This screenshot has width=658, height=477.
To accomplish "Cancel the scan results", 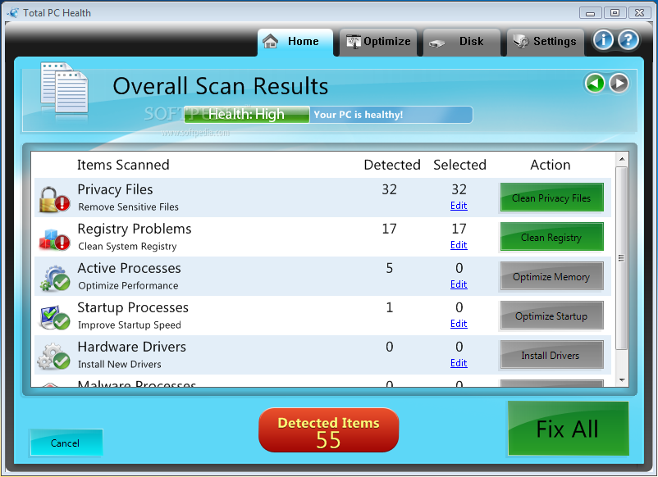I will coord(66,443).
